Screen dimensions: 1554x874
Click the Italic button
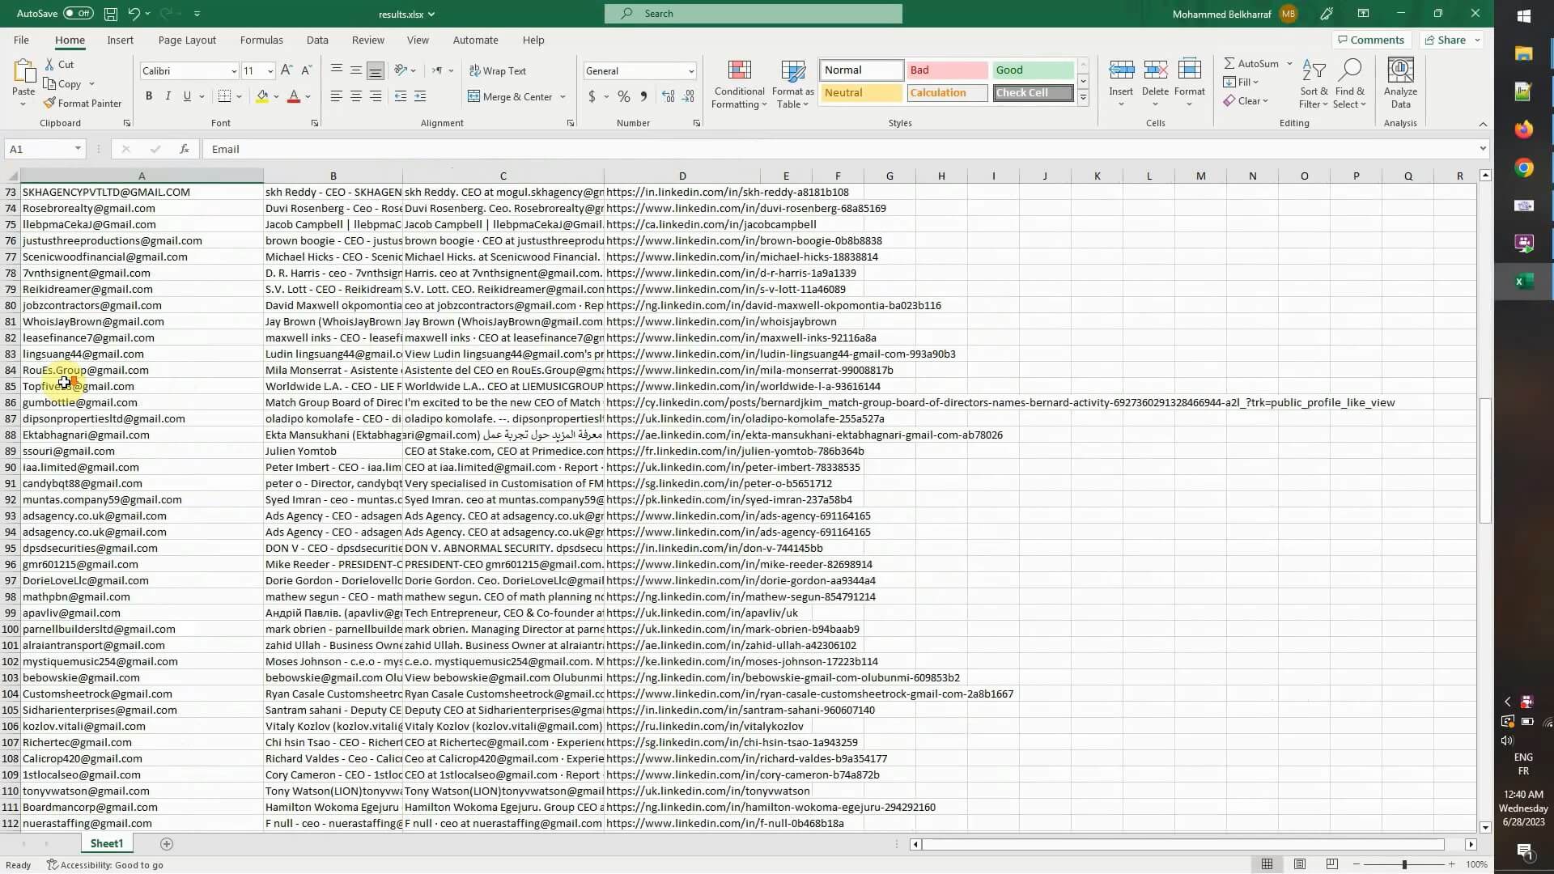click(x=168, y=96)
